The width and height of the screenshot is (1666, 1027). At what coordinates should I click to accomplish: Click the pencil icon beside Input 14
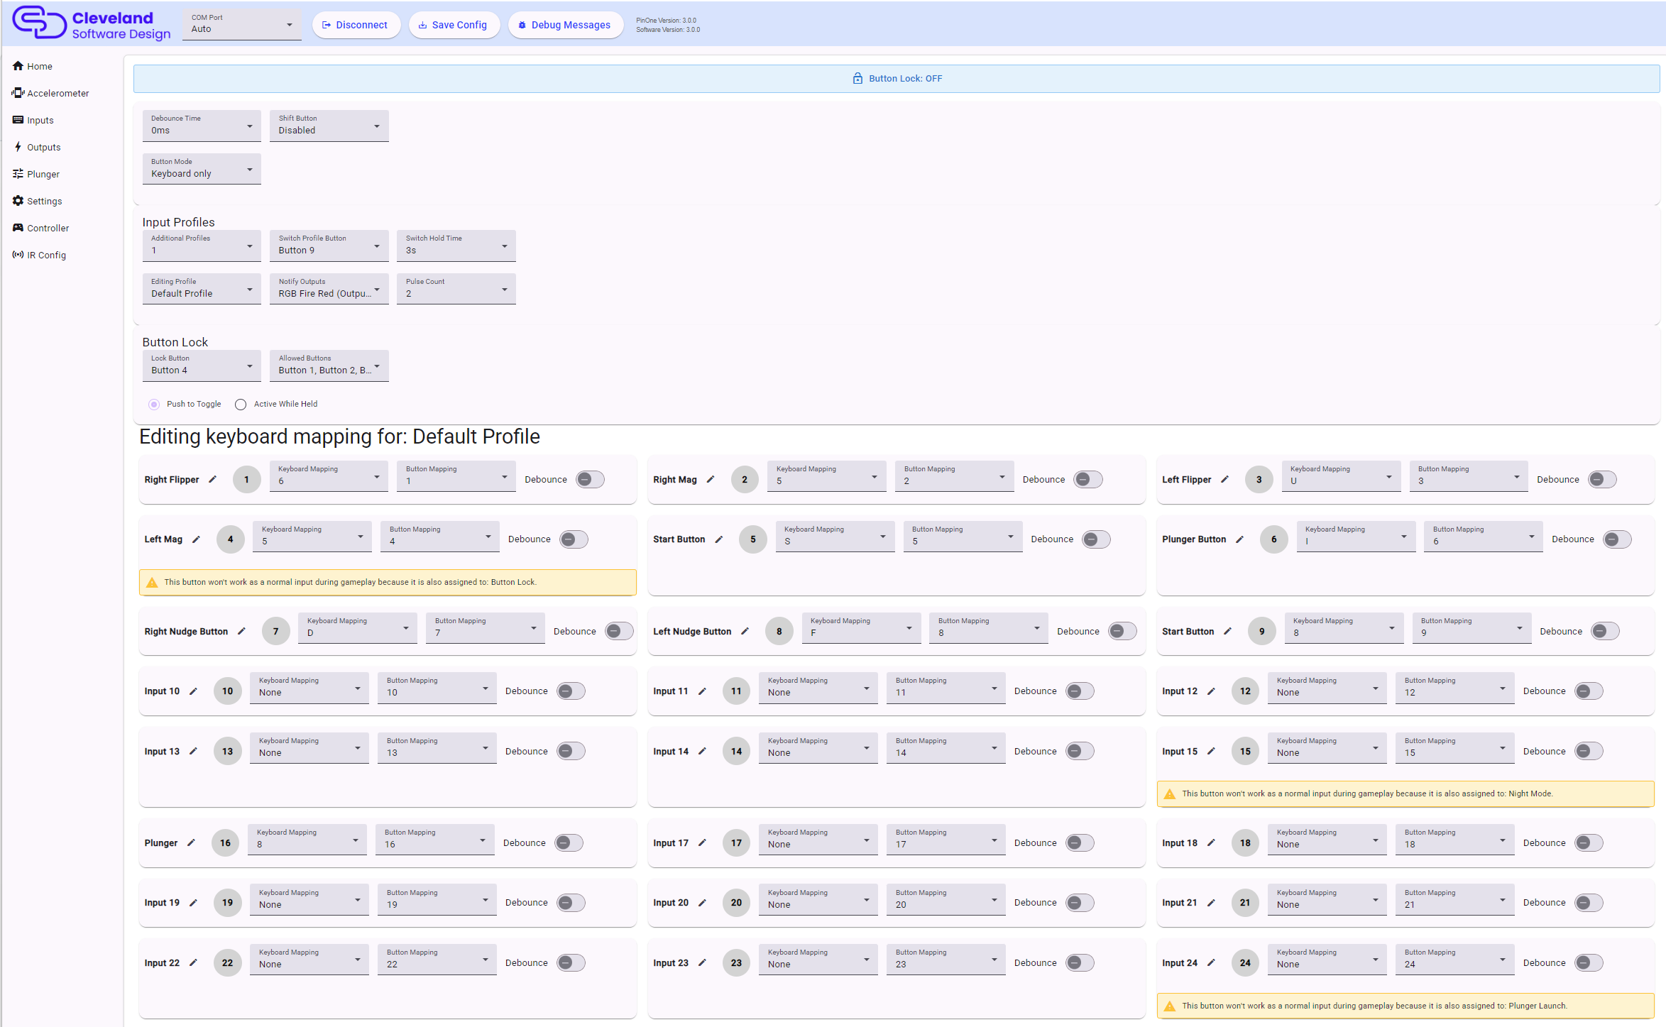[x=702, y=752]
